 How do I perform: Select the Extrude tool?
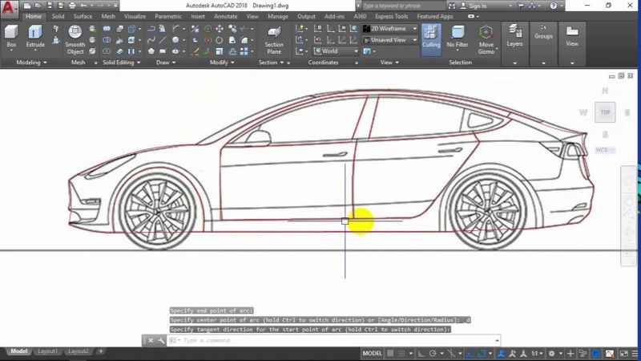(x=35, y=36)
